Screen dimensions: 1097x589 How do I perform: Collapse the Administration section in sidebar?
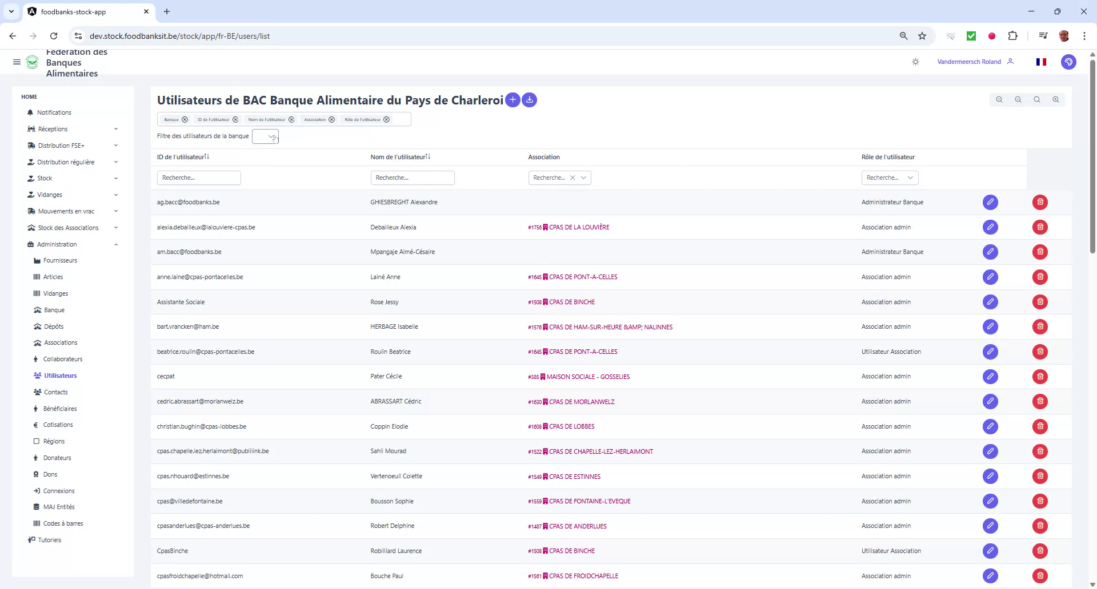click(x=116, y=244)
